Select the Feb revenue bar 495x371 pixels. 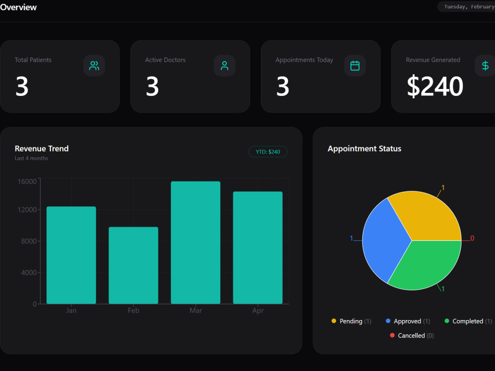[x=133, y=265]
